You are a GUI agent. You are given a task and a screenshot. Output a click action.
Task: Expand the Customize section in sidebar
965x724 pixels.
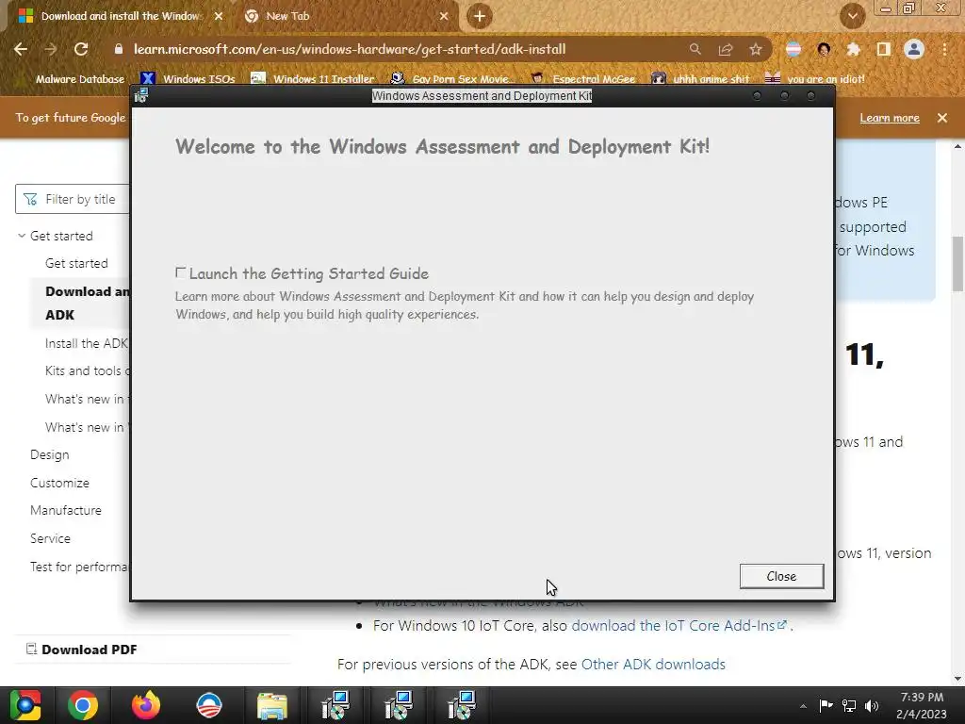(x=59, y=483)
